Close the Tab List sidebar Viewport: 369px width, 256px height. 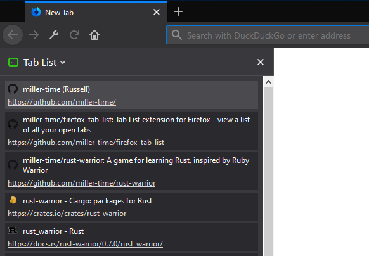click(261, 62)
